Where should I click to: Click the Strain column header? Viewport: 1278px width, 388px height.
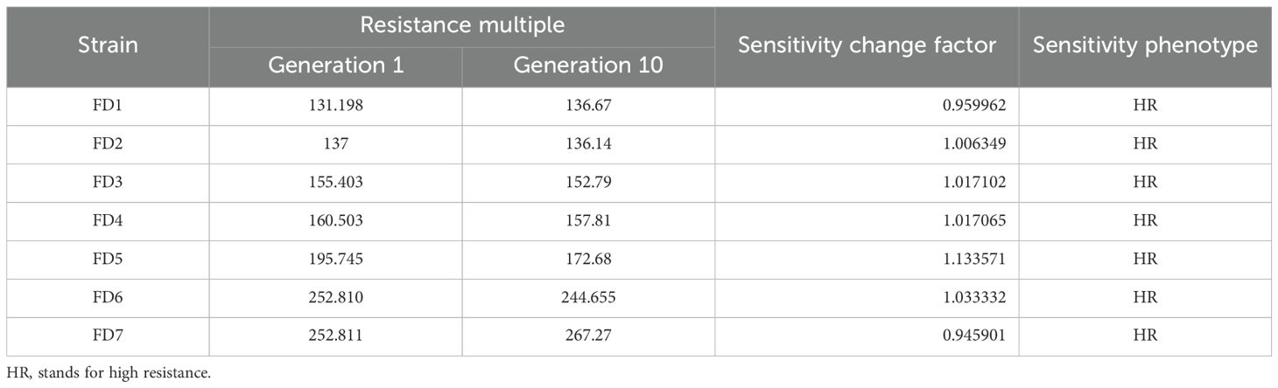coord(107,46)
